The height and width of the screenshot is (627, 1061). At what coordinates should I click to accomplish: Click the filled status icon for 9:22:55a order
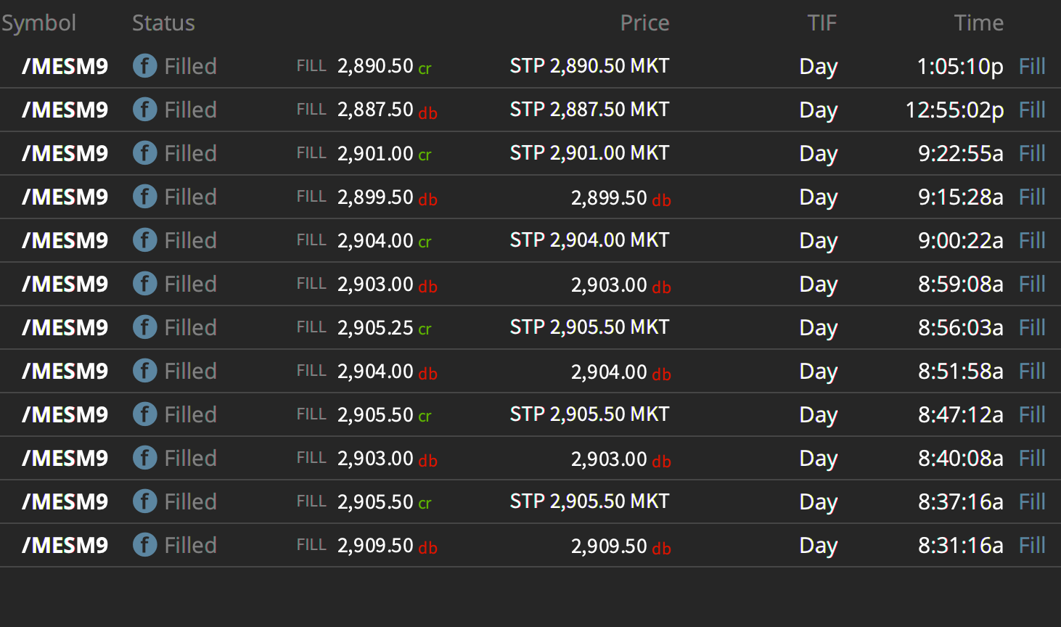coord(144,153)
